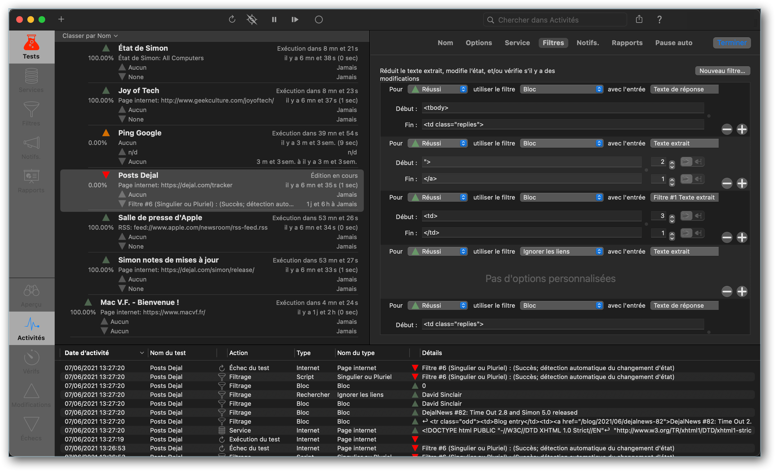Remove the Bloc filter ending with </td>
This screenshot has height=471, width=775.
pos(727,237)
